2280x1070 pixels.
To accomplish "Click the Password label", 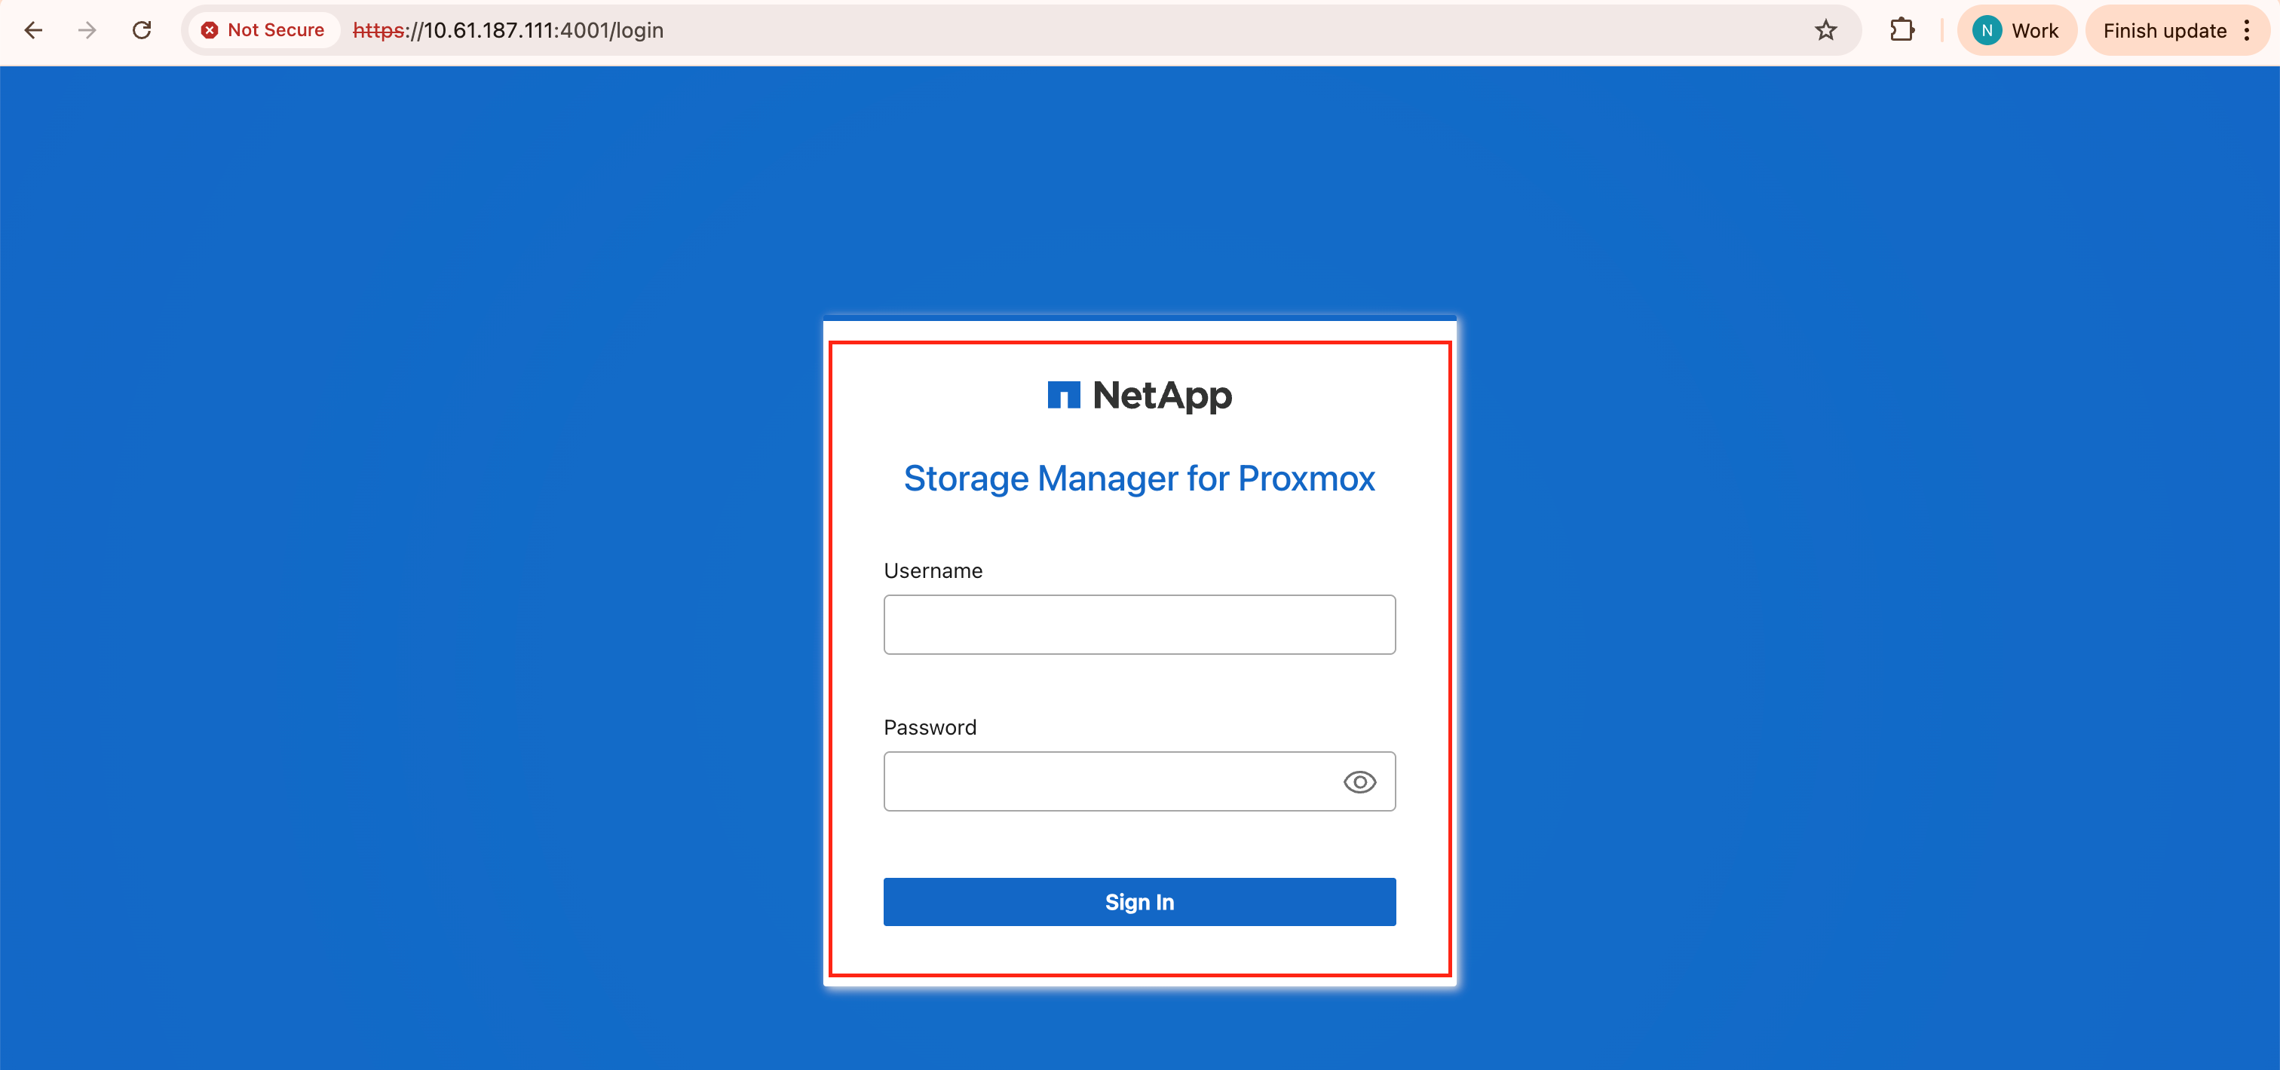I will (930, 727).
